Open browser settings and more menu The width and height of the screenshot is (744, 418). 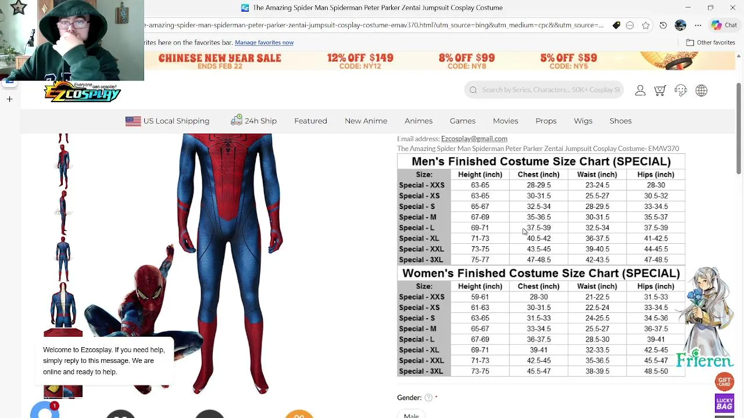pyautogui.click(x=696, y=26)
